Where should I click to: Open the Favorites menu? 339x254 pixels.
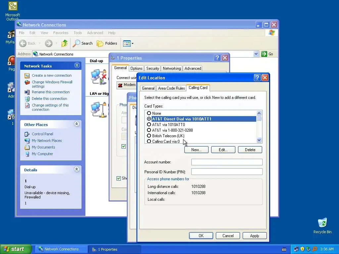pyautogui.click(x=61, y=33)
